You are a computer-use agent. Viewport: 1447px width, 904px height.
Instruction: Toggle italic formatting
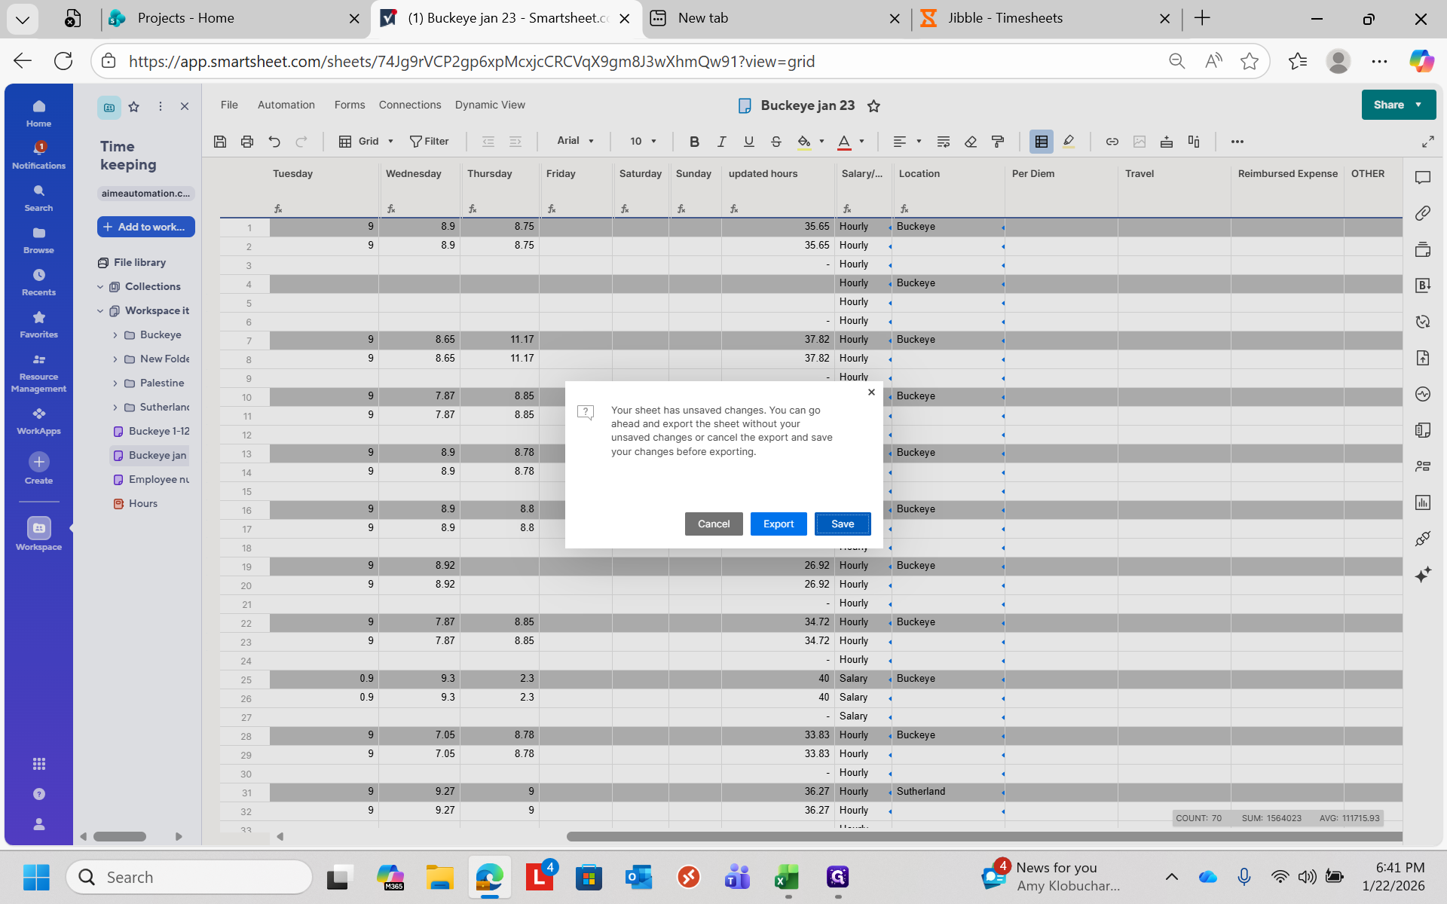click(721, 142)
